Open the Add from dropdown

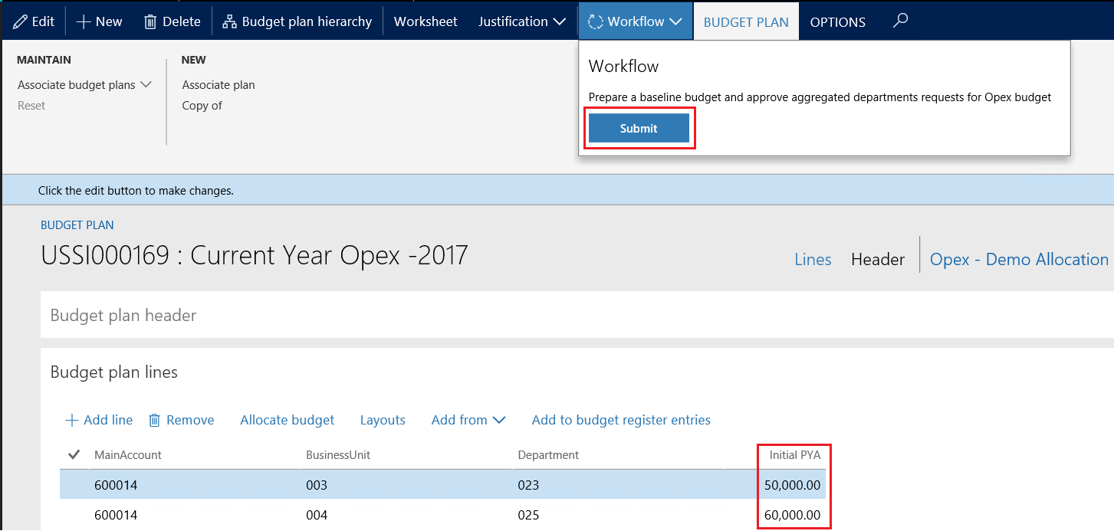468,419
